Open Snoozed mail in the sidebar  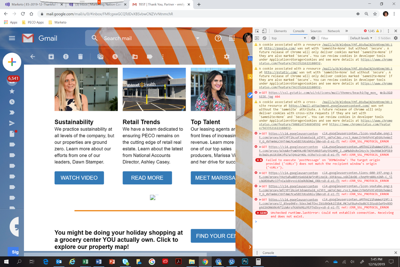(x=12, y=102)
